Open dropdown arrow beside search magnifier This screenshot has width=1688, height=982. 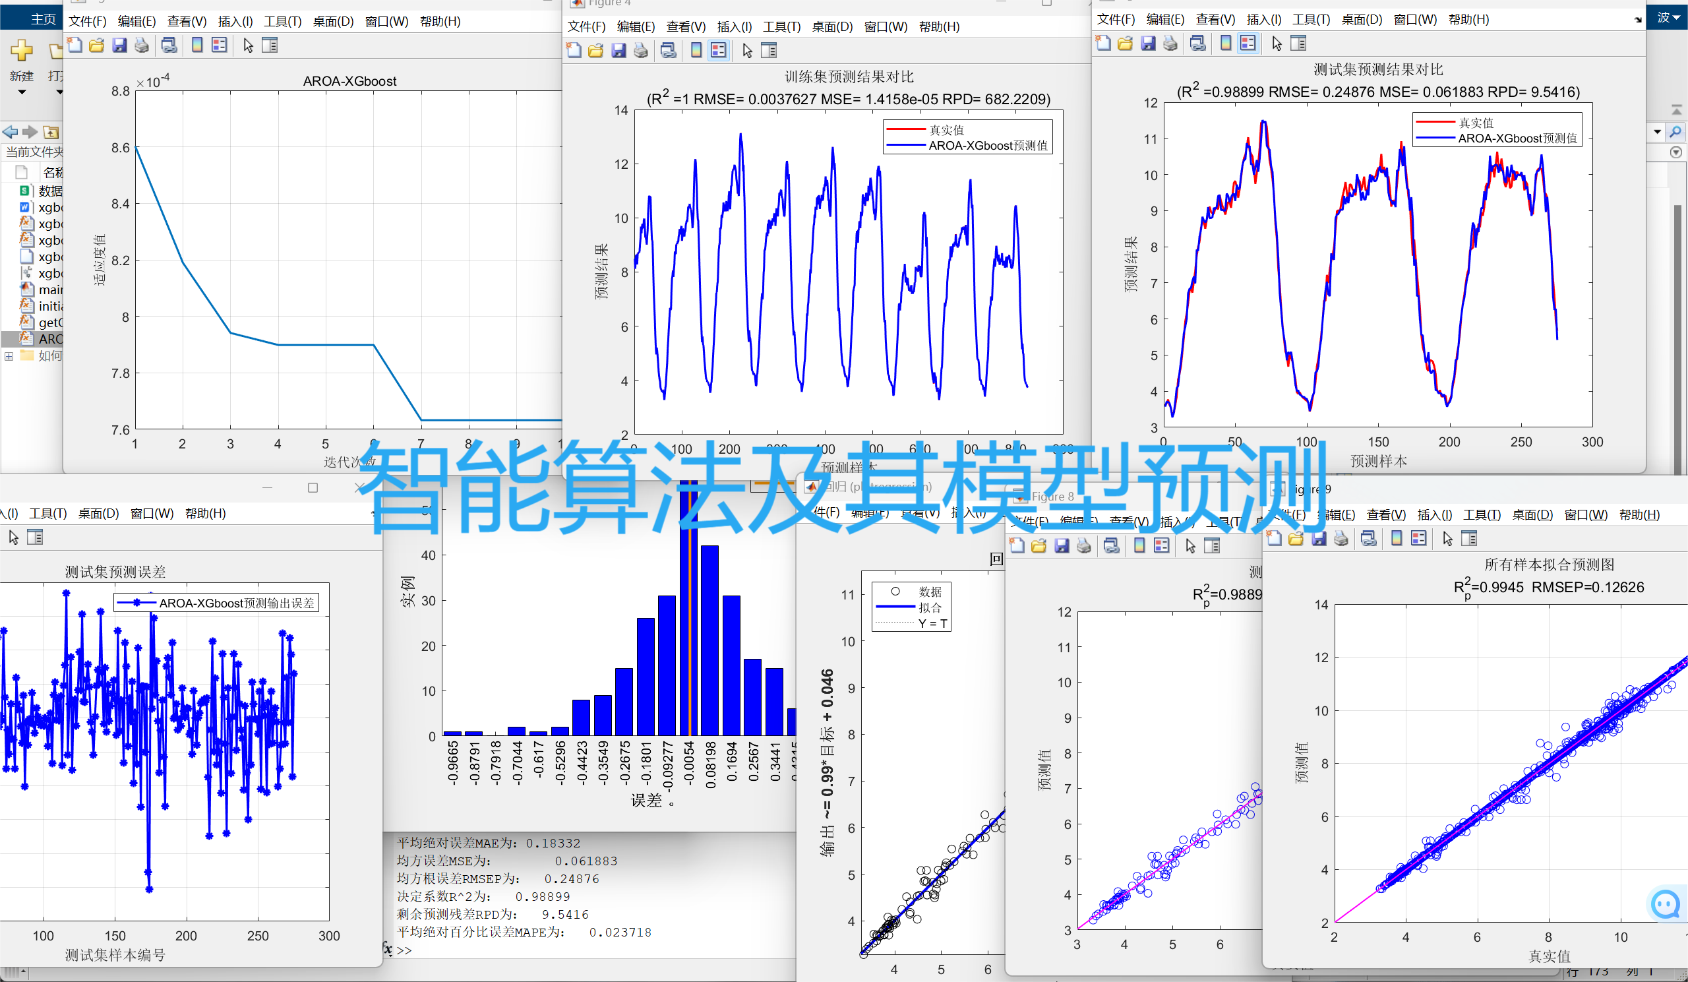tap(1657, 132)
